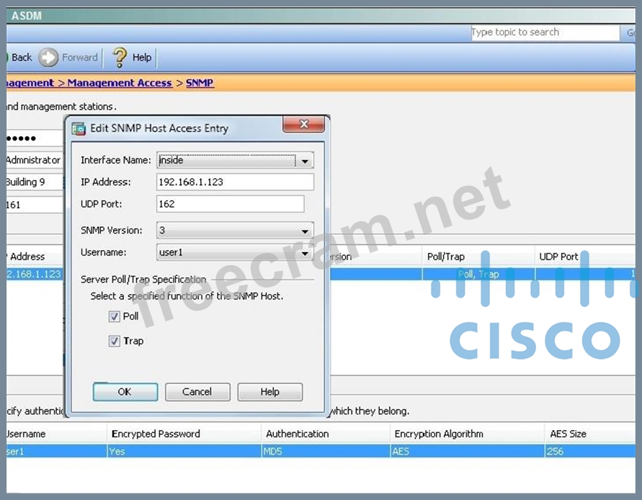Open the Management Access breadcrumb link
The height and width of the screenshot is (500, 642).
click(120, 83)
